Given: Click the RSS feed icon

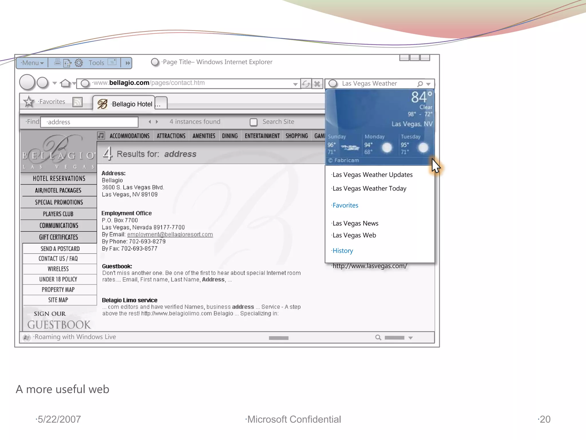Looking at the screenshot, I should point(77,102).
